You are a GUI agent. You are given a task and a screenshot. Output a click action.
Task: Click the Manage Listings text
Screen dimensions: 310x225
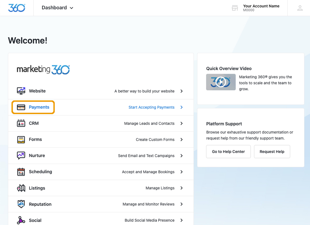click(160, 188)
